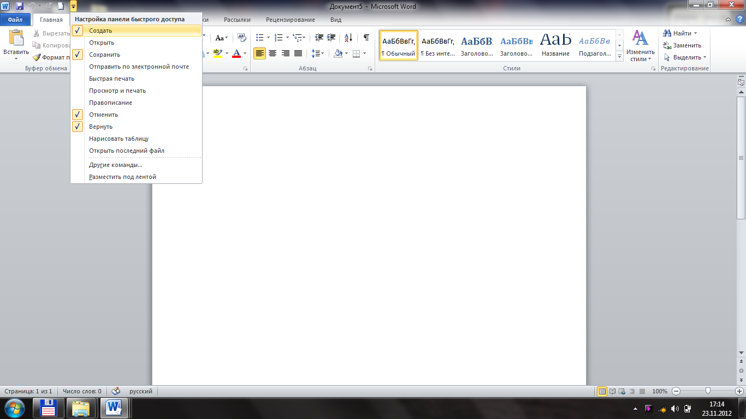This screenshot has height=419, width=746.
Task: Click the zoom in plus button
Action: pos(739,391)
